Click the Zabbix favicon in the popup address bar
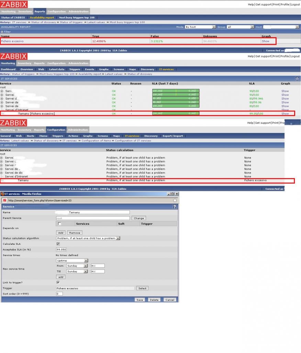Screen dimensions: 301x353 pyautogui.click(x=5, y=200)
